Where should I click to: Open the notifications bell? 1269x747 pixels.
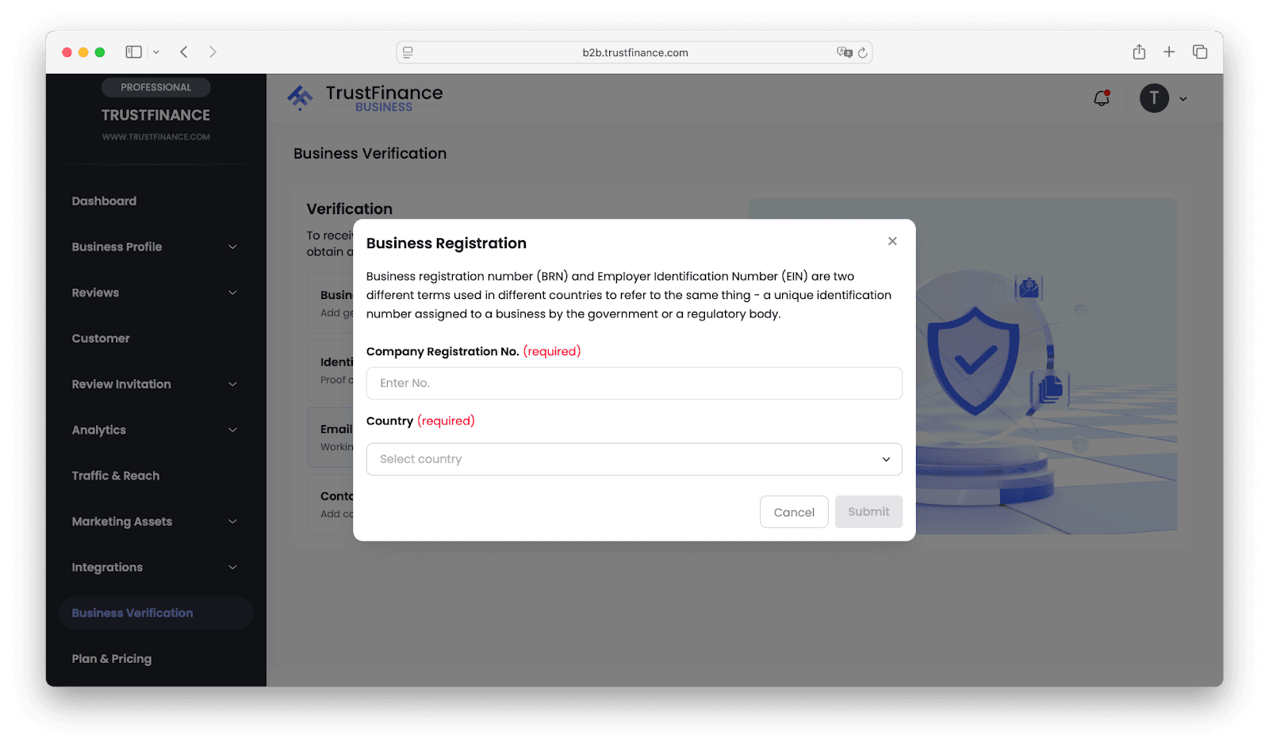click(1102, 98)
